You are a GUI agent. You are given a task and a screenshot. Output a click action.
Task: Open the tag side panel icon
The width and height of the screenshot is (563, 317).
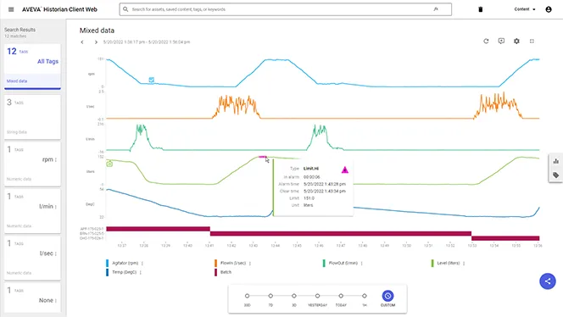click(556, 175)
